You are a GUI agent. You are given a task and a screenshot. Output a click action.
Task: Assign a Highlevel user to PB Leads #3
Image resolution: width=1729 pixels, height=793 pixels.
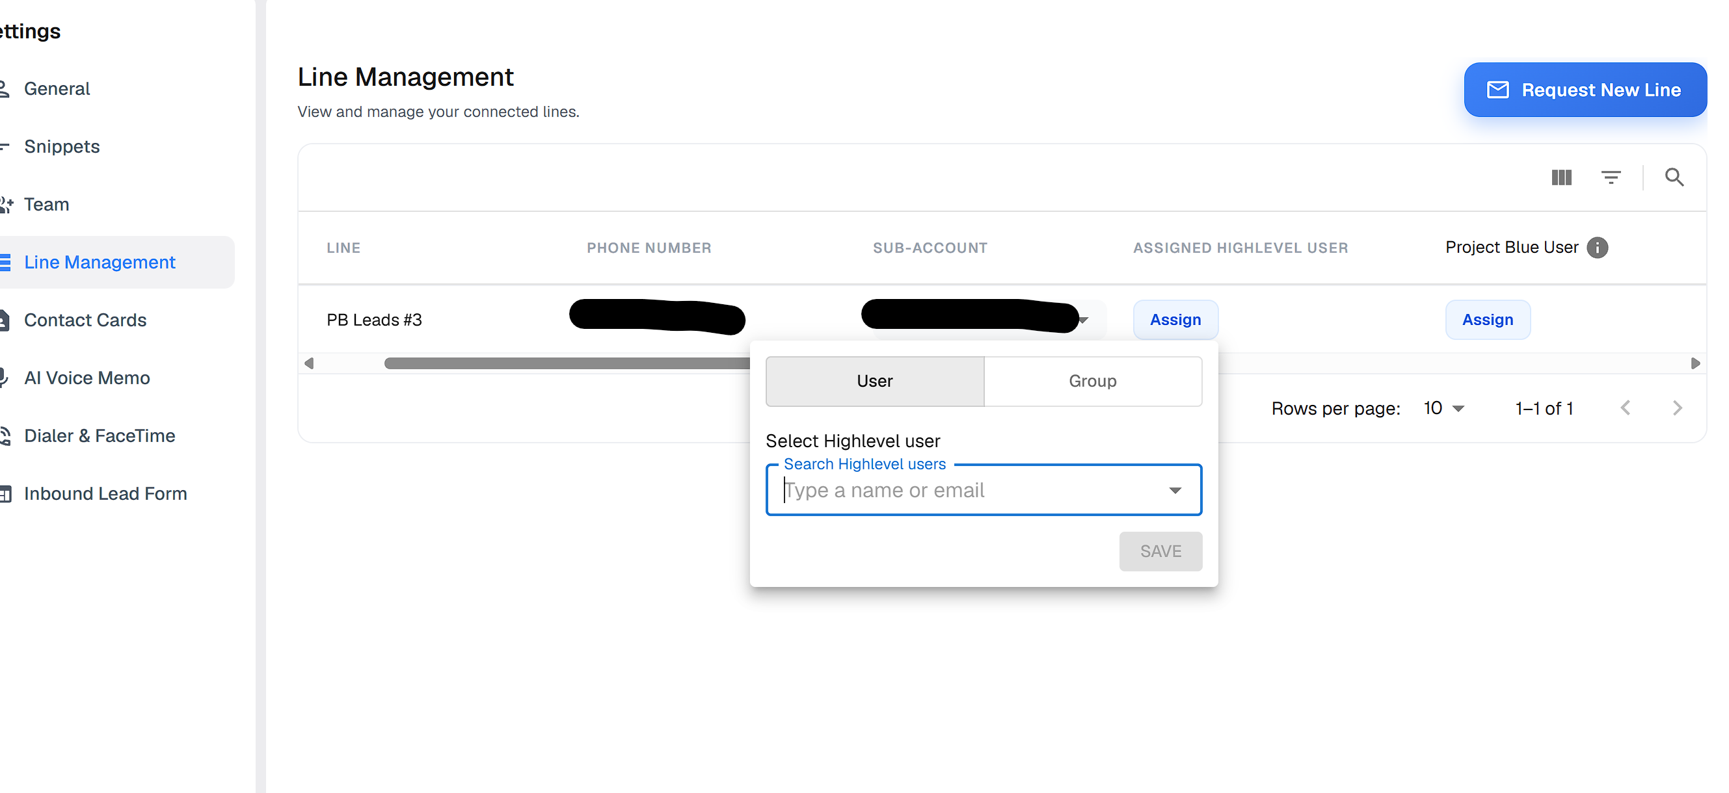pyautogui.click(x=1175, y=320)
